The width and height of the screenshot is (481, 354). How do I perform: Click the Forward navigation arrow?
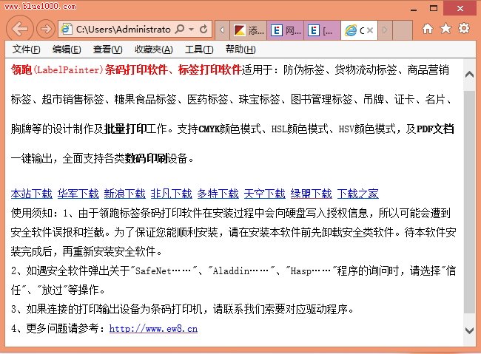tap(46, 30)
